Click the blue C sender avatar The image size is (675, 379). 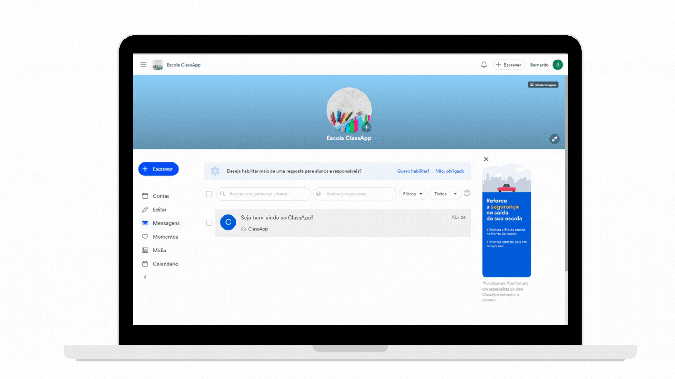tap(228, 222)
